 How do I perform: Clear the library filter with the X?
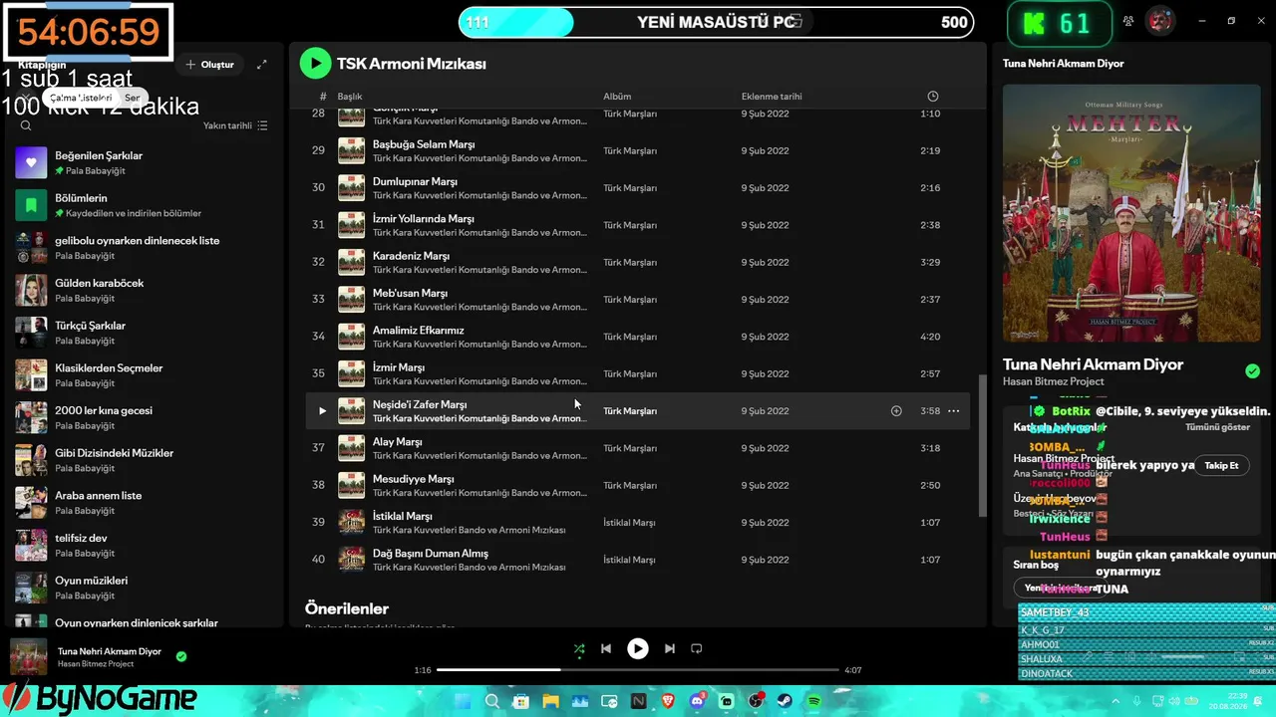click(27, 98)
